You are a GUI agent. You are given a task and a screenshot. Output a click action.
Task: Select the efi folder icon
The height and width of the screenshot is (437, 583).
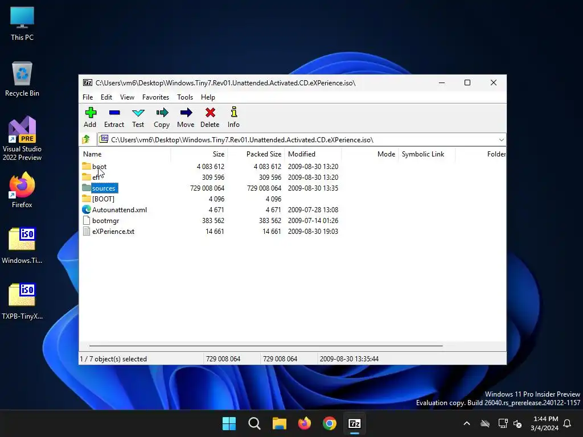[87, 177]
